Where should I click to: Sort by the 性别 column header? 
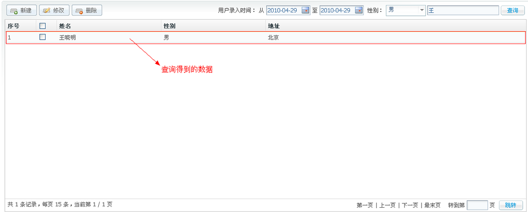[170, 26]
